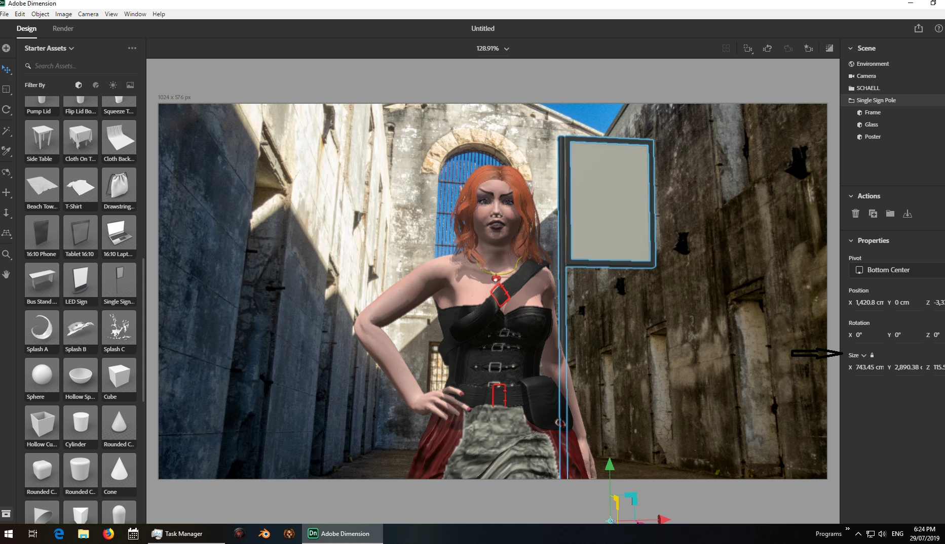Select the Hand tool
The image size is (945, 544).
coord(7,274)
